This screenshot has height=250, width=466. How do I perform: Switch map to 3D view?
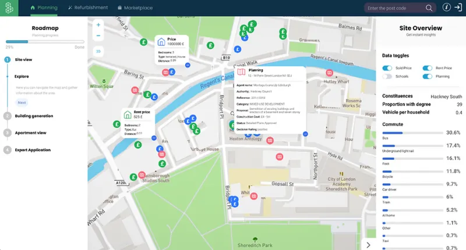point(98,51)
